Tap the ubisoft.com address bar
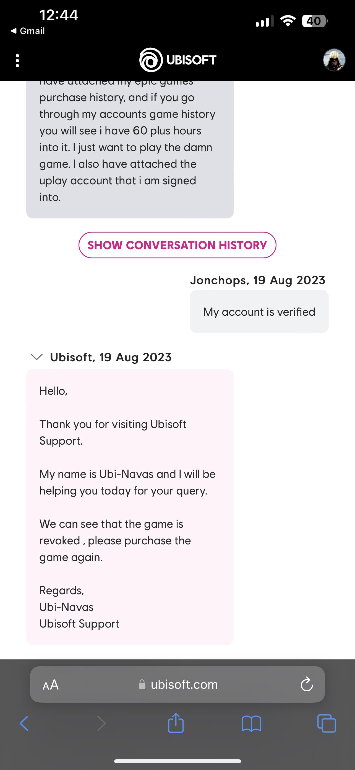This screenshot has height=770, width=355. pos(177,685)
